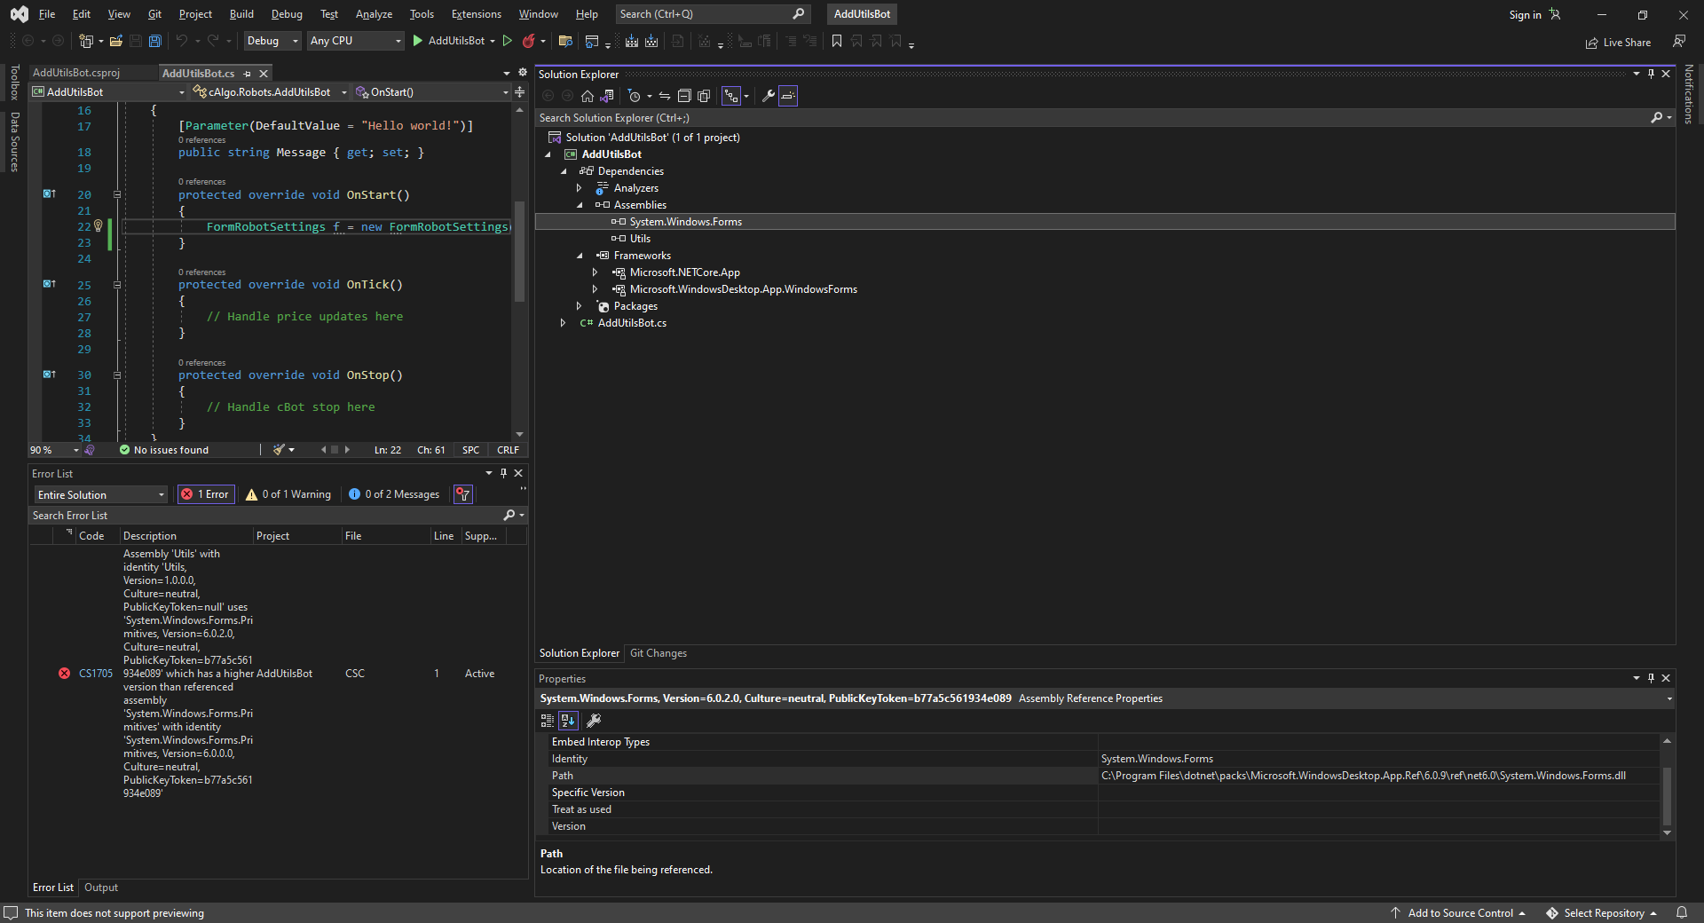The width and height of the screenshot is (1704, 923).
Task: Click the Save All toolbar icon
Action: pos(155,41)
